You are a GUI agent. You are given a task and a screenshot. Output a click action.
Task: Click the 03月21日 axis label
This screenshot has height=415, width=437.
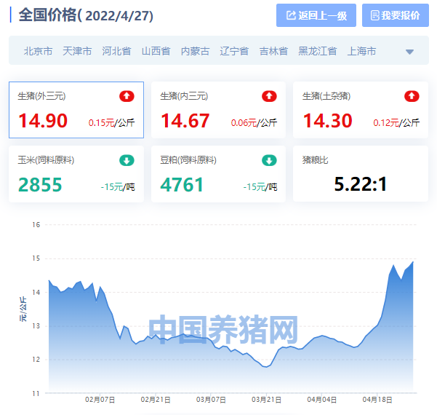pyautogui.click(x=266, y=400)
